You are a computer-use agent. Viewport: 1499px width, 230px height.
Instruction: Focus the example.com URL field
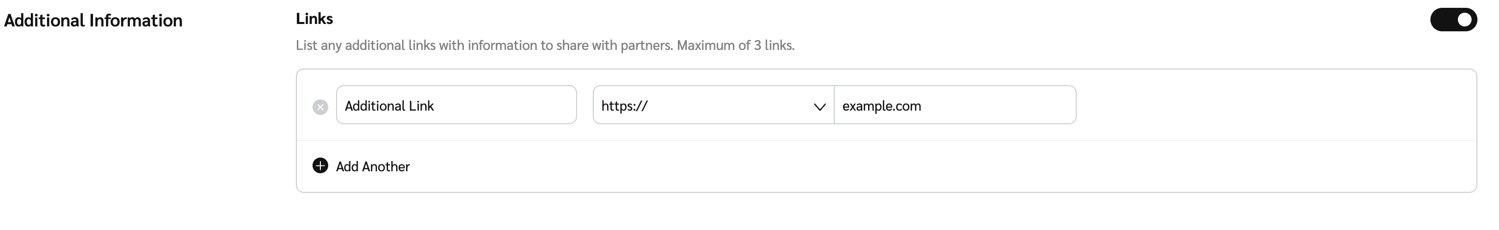(x=954, y=105)
